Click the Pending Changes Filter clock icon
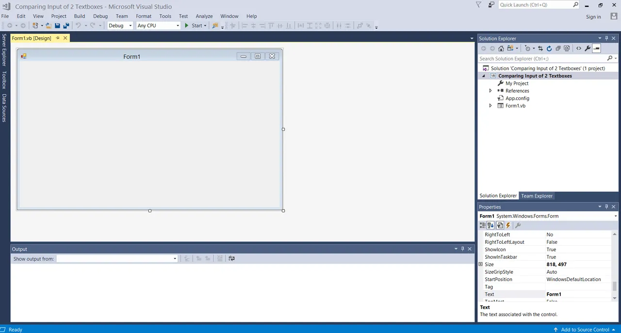This screenshot has width=621, height=333. [x=528, y=48]
